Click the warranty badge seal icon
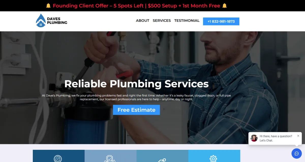The image size is (305, 162). coord(58,158)
